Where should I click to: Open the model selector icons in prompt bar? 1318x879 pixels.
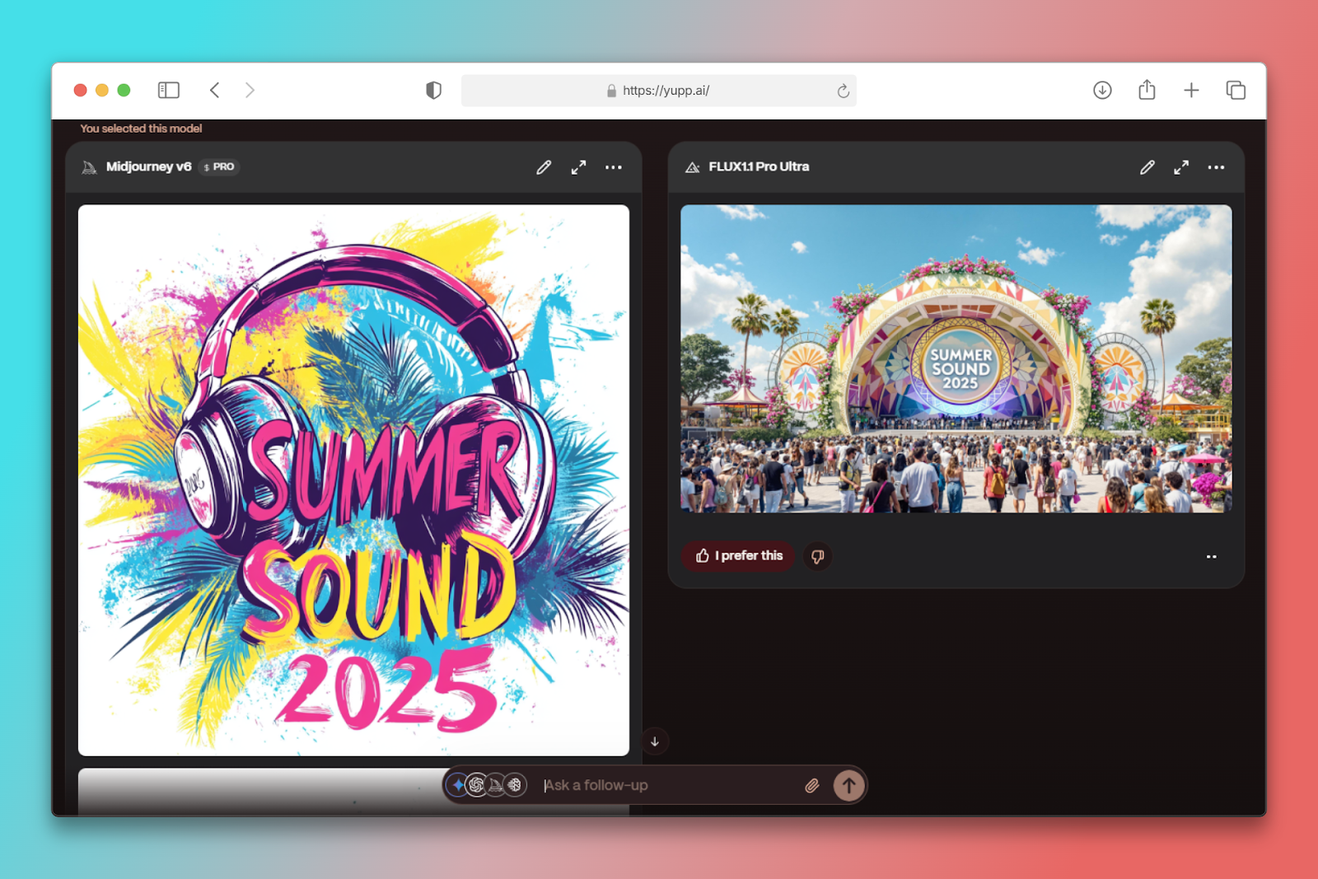tap(487, 785)
